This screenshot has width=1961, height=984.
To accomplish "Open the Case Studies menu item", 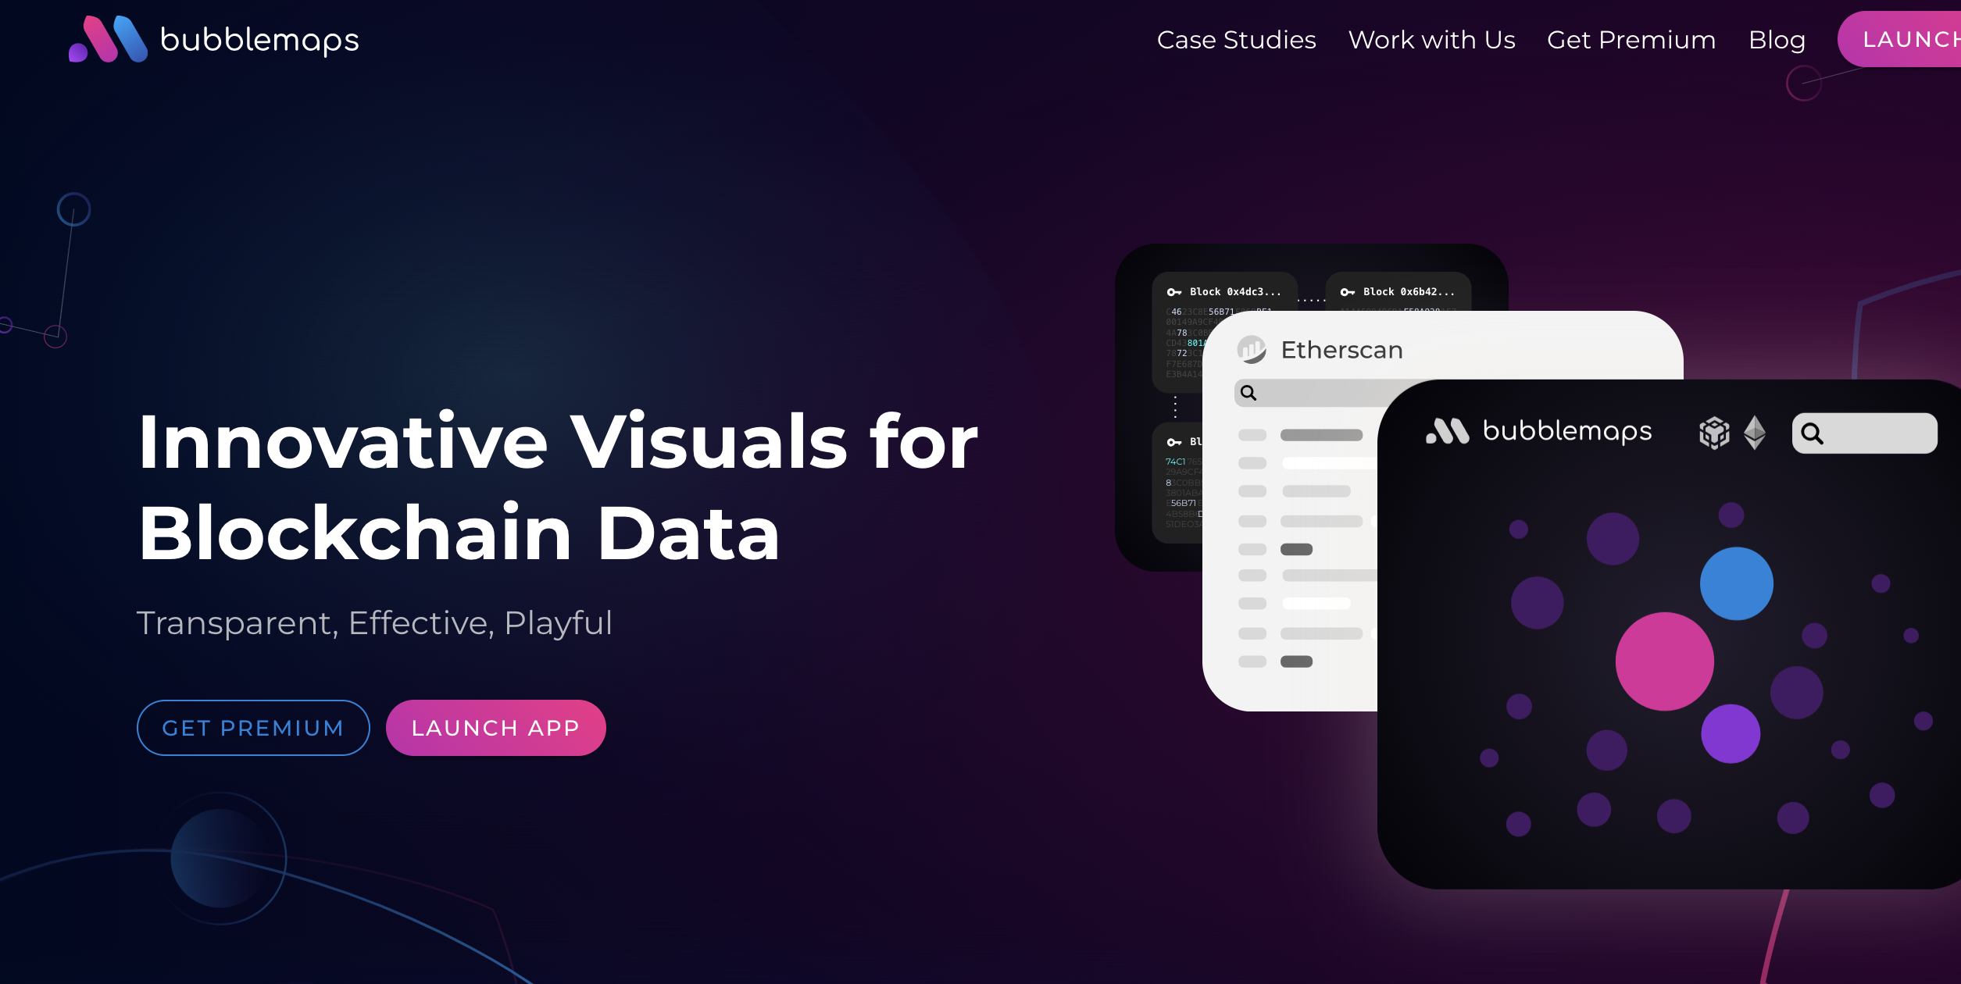I will 1235,40.
